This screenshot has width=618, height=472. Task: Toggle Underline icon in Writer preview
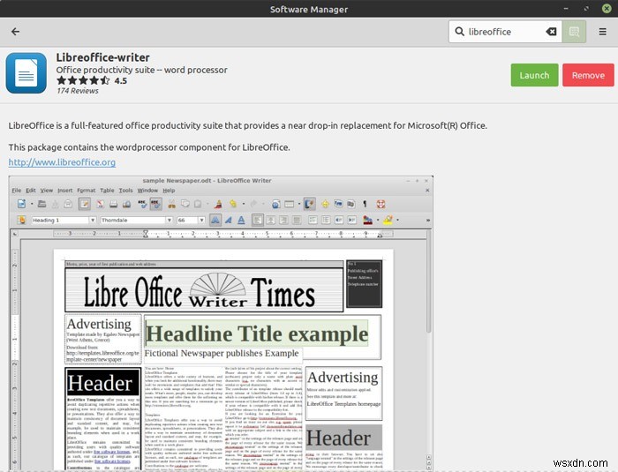click(x=241, y=221)
